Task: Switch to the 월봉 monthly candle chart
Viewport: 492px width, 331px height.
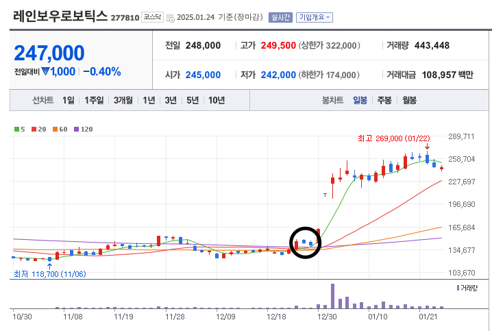Action: point(410,101)
